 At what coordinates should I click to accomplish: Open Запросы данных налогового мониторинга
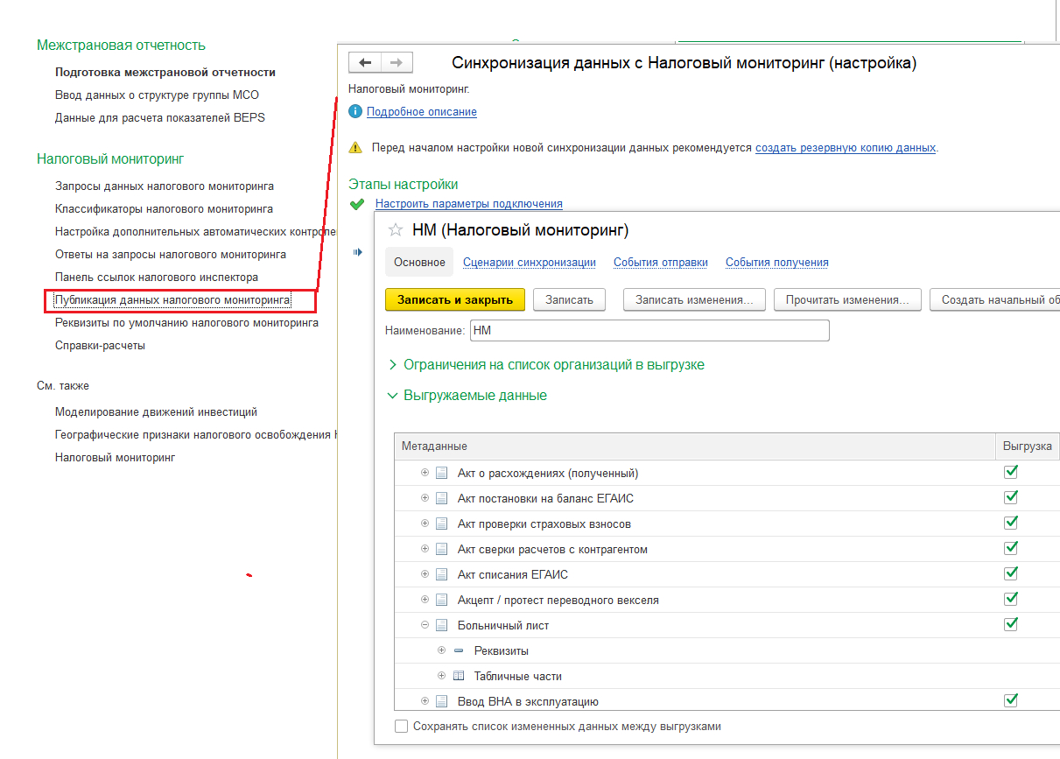(x=165, y=186)
